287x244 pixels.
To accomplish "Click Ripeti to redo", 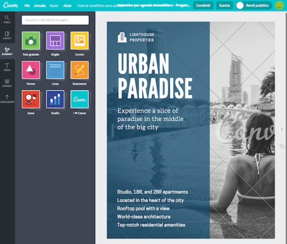I will (x=54, y=6).
